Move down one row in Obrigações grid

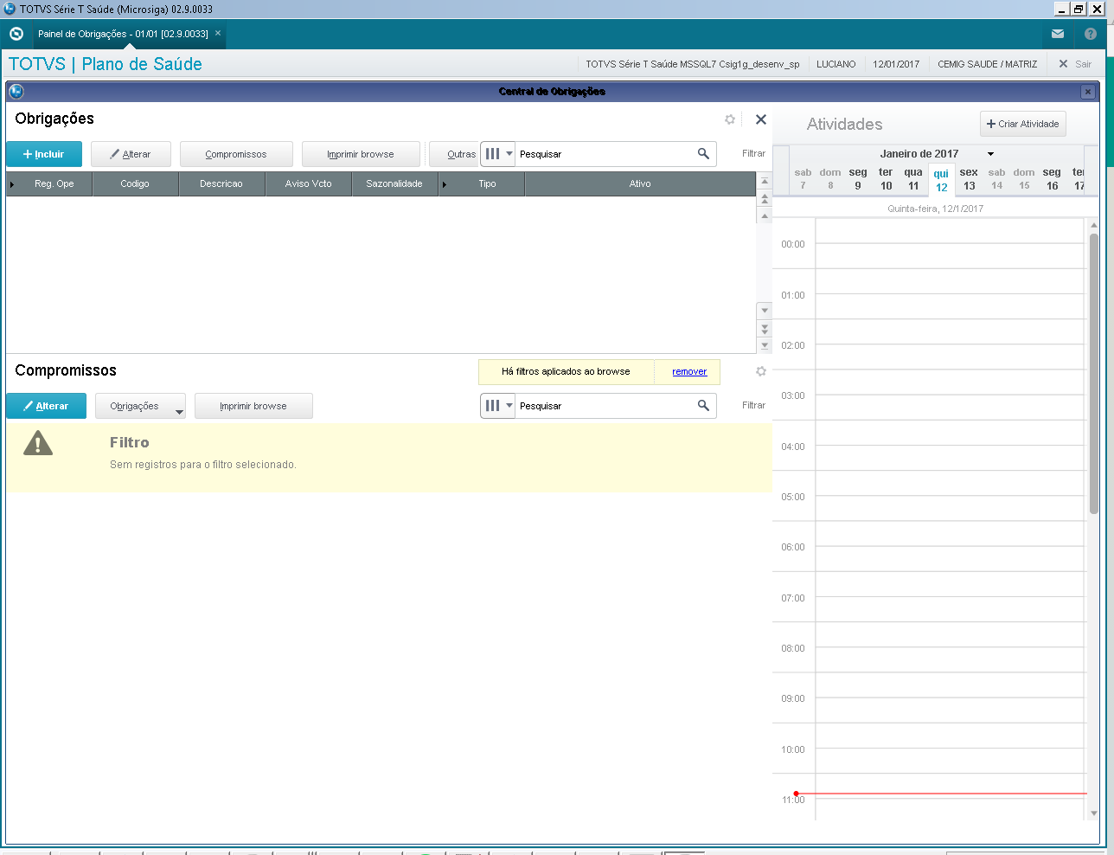(765, 310)
